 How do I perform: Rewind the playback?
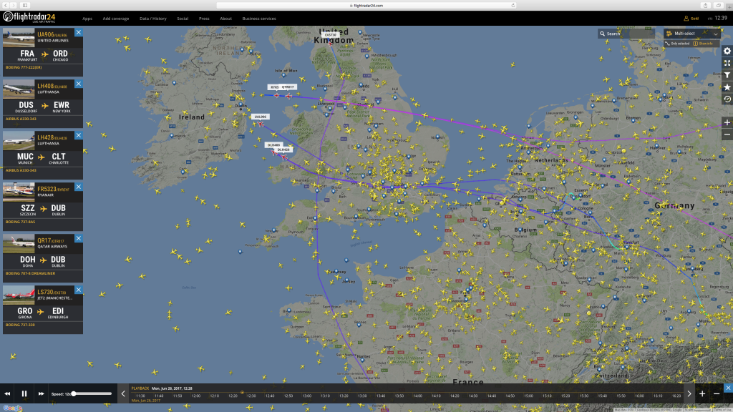click(x=7, y=394)
